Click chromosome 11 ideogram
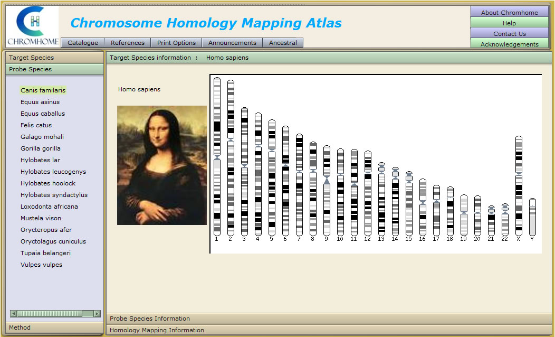555x337 pixels. pyautogui.click(x=354, y=192)
